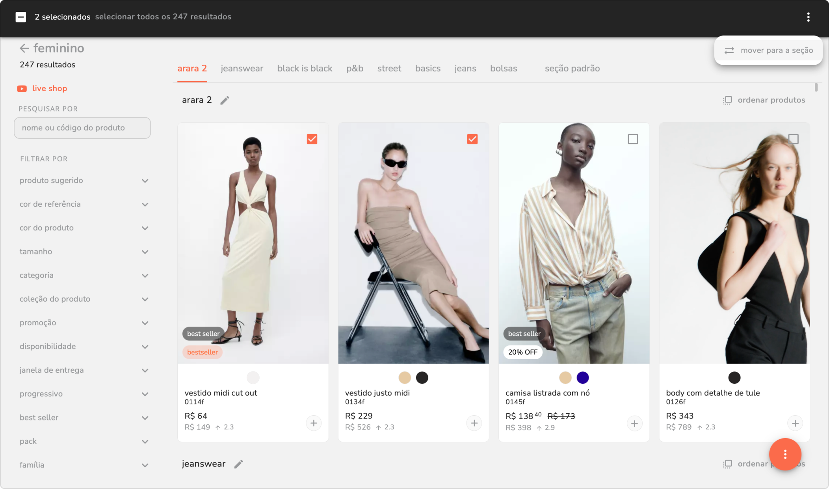Click plus icon on camisa listrada com nó
829x489 pixels.
634,424
